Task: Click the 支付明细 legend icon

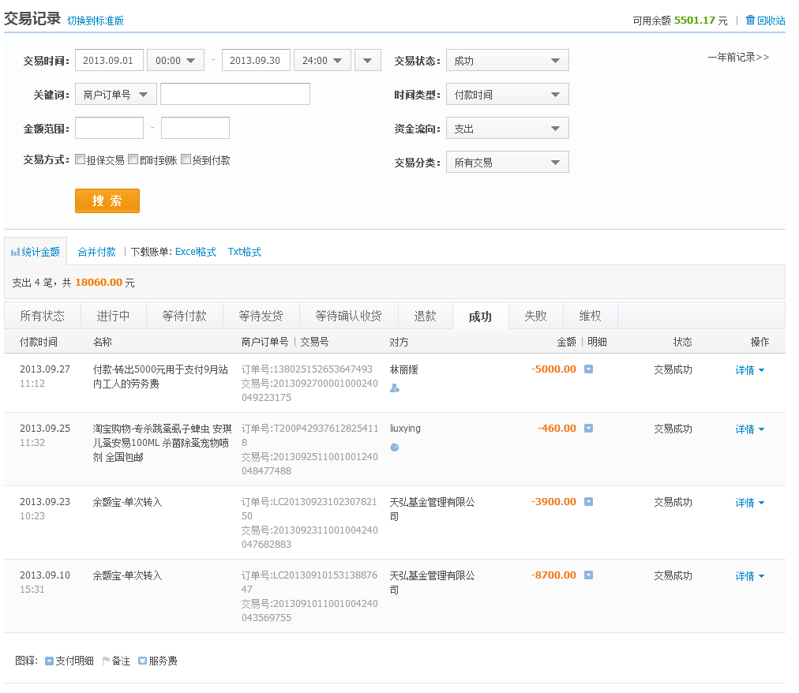Action: pyautogui.click(x=49, y=661)
